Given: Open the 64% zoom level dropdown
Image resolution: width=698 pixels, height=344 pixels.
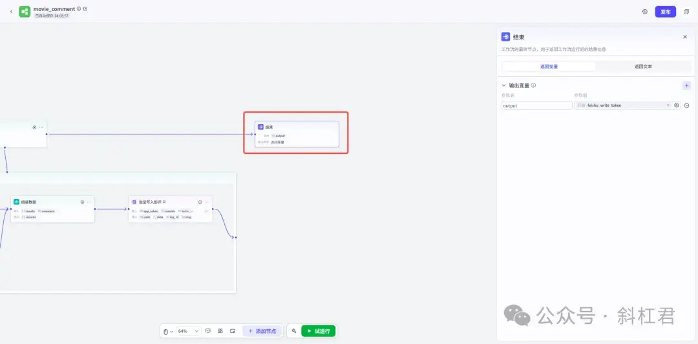Looking at the screenshot, I should click(x=189, y=331).
